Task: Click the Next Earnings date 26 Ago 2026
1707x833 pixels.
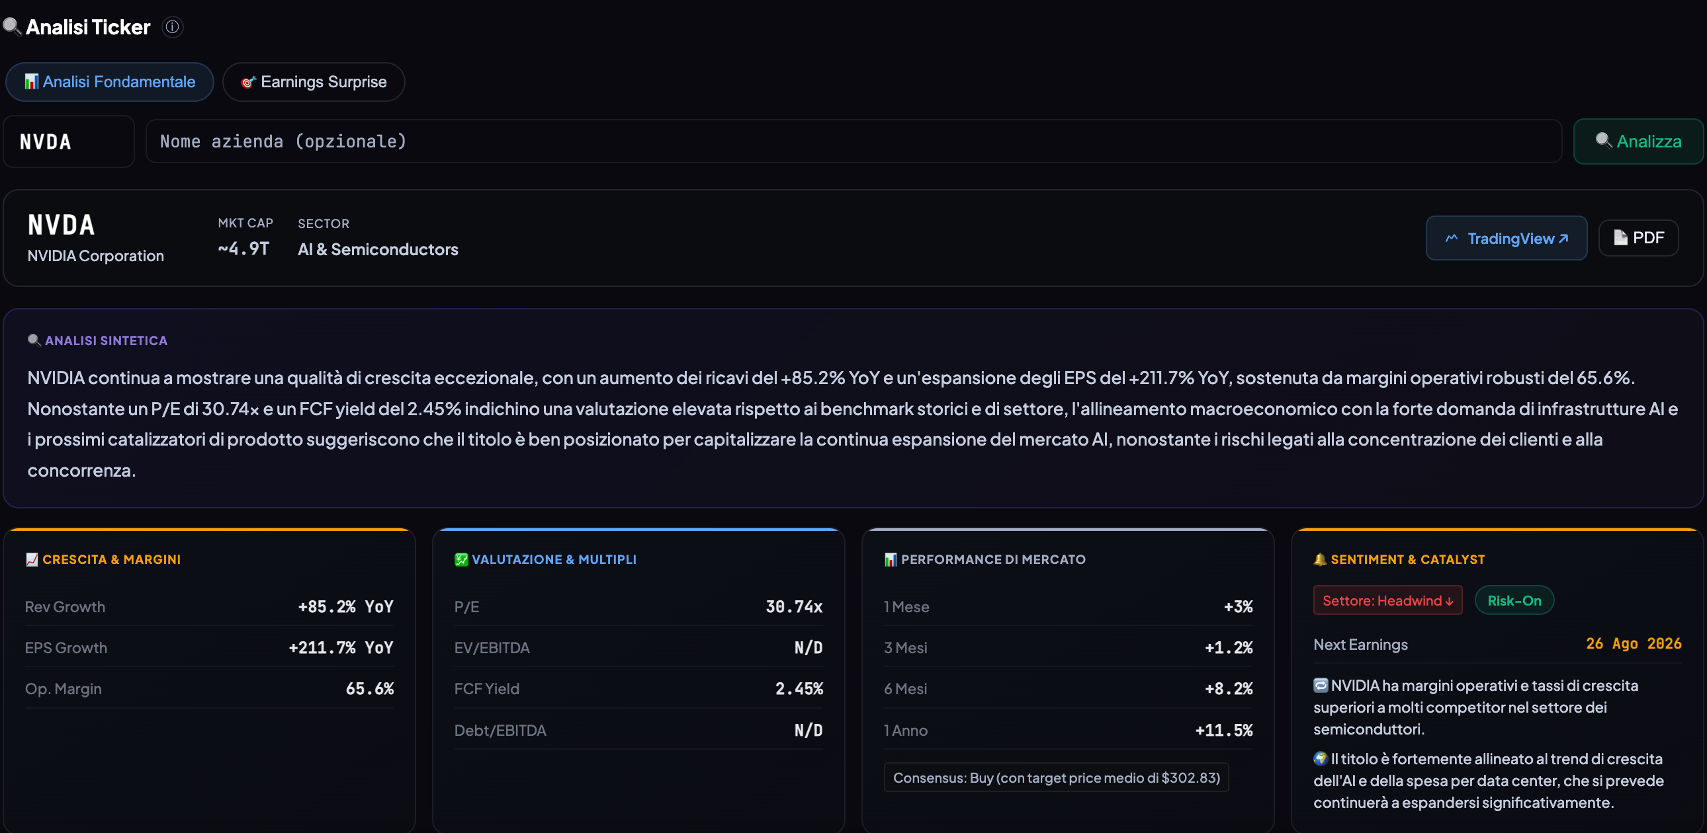Action: point(1634,645)
